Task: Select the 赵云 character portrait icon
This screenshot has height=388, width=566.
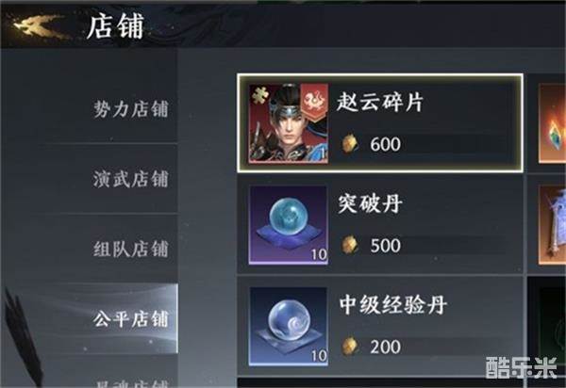Action: click(x=288, y=123)
